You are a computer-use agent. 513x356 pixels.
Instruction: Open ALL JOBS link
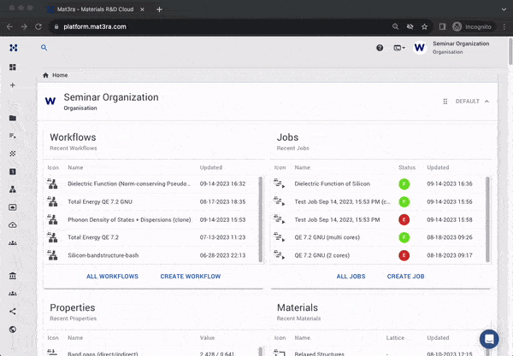click(x=351, y=277)
